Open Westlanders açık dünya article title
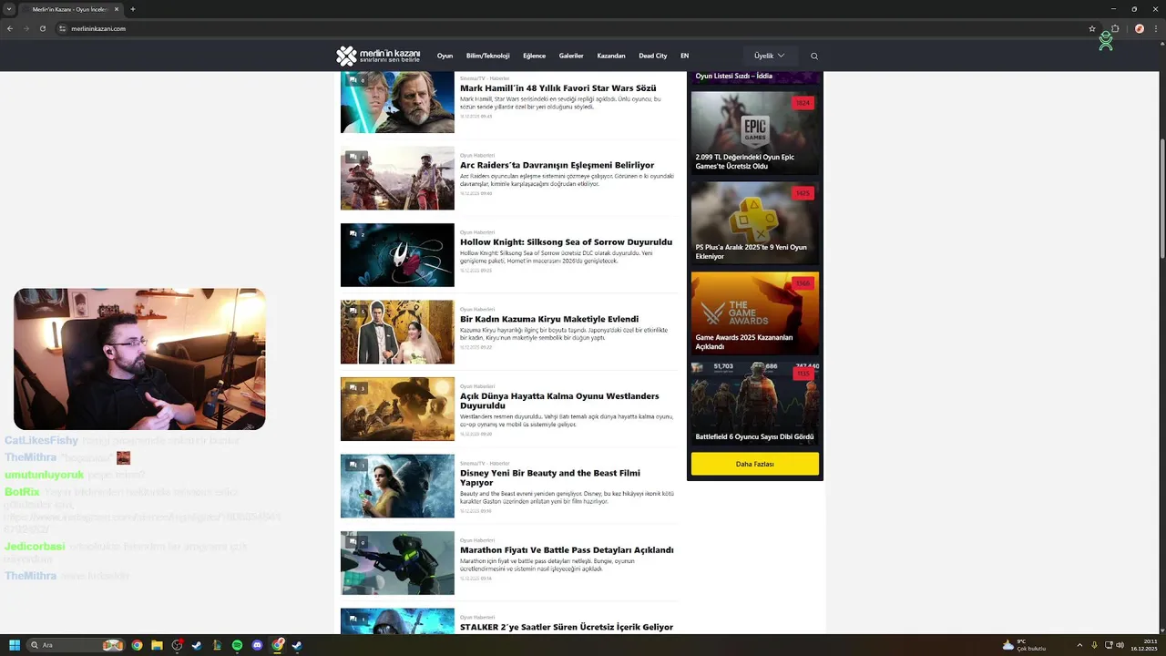Image resolution: width=1166 pixels, height=656 pixels. tap(559, 401)
